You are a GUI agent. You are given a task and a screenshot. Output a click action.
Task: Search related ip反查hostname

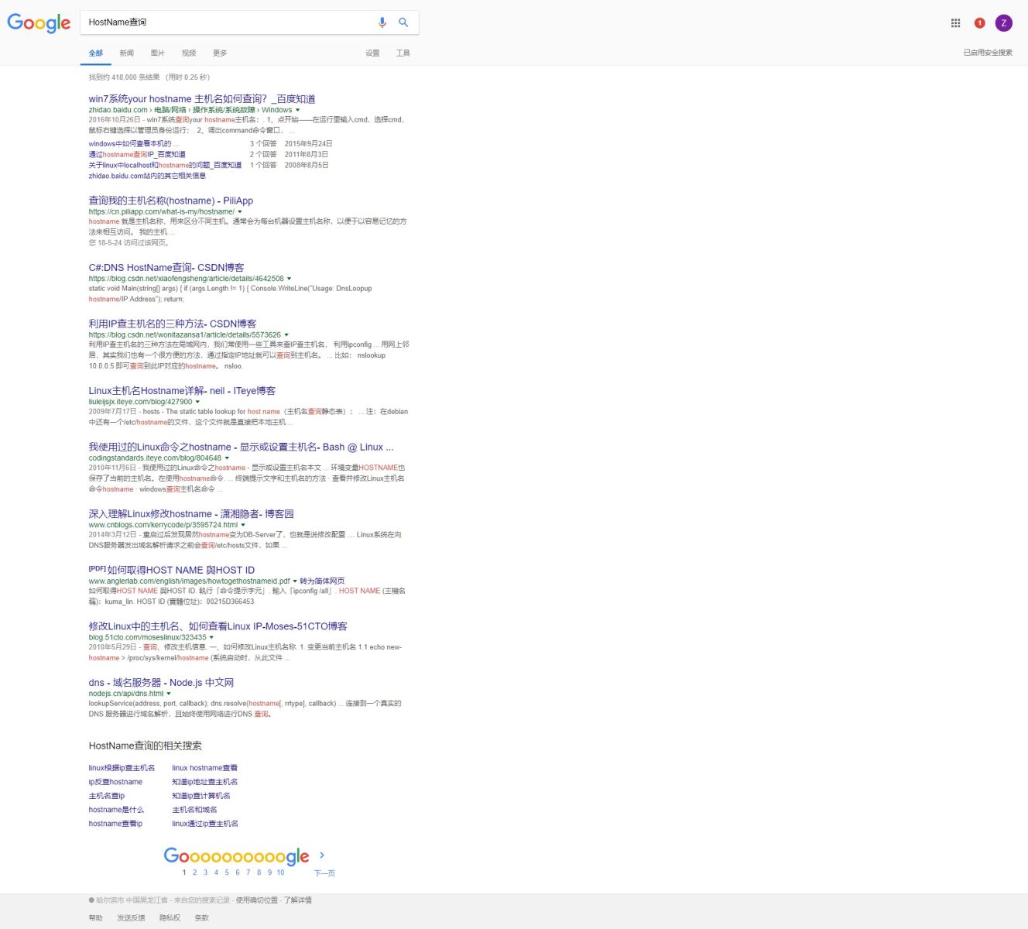pos(115,782)
